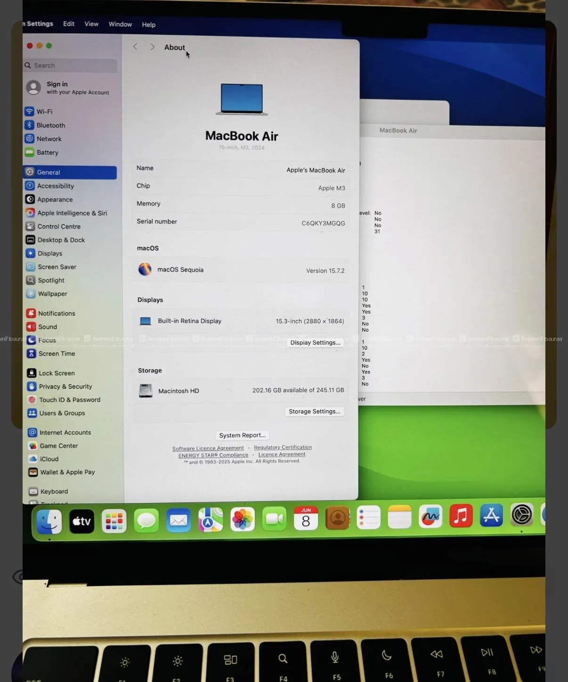Go forward with the right chevron
Viewport: 568px width, 682px height.
[152, 47]
